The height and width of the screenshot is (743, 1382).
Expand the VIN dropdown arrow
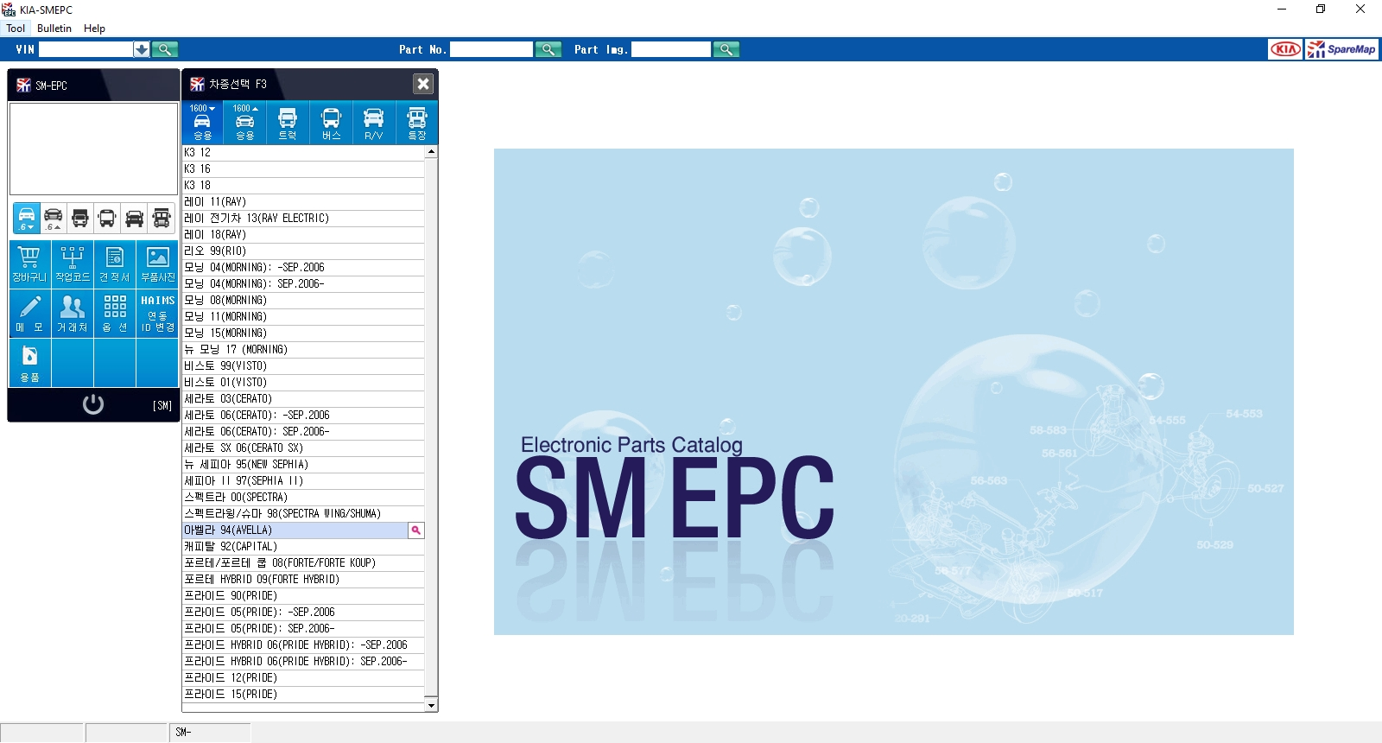pos(142,49)
